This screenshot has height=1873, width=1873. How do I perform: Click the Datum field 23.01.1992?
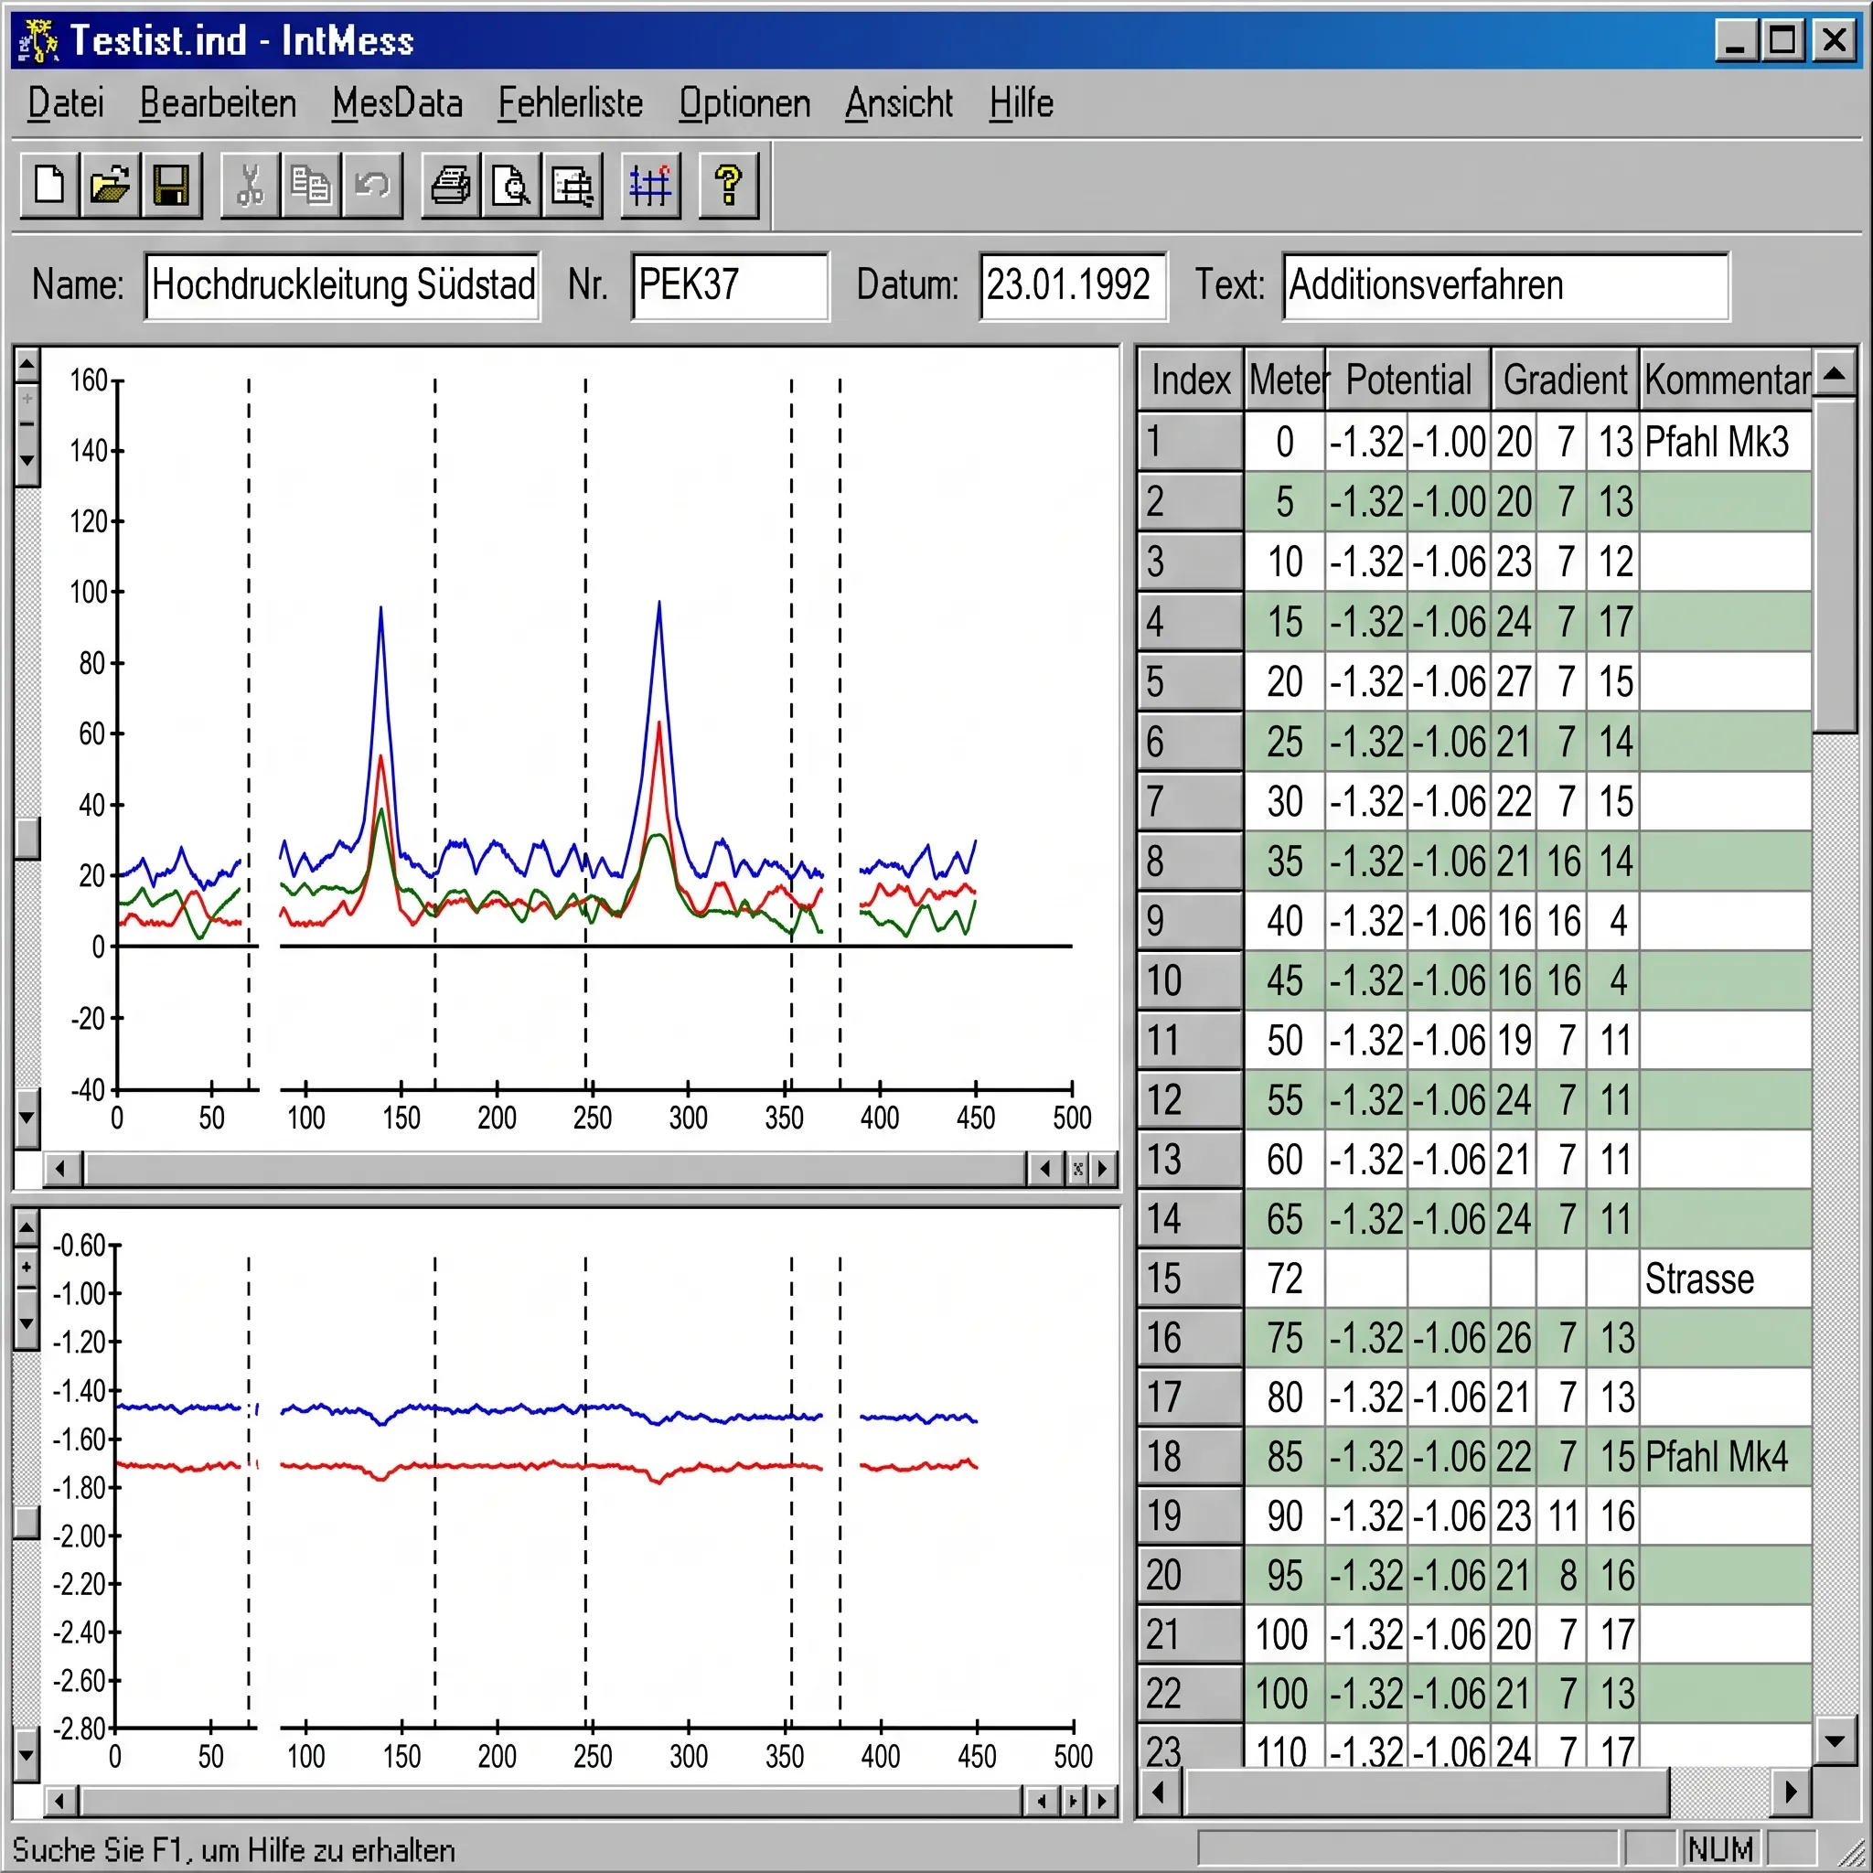(1073, 286)
